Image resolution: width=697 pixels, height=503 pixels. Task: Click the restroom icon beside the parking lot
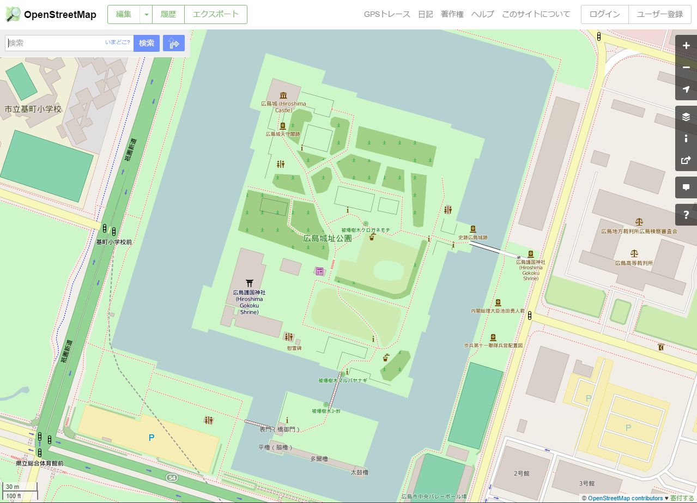click(x=208, y=420)
